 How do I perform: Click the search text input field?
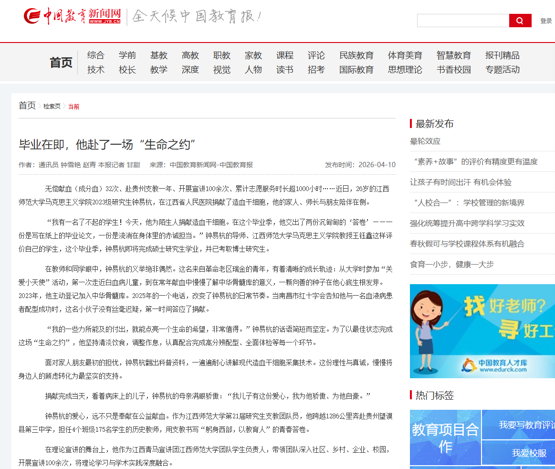point(462,21)
